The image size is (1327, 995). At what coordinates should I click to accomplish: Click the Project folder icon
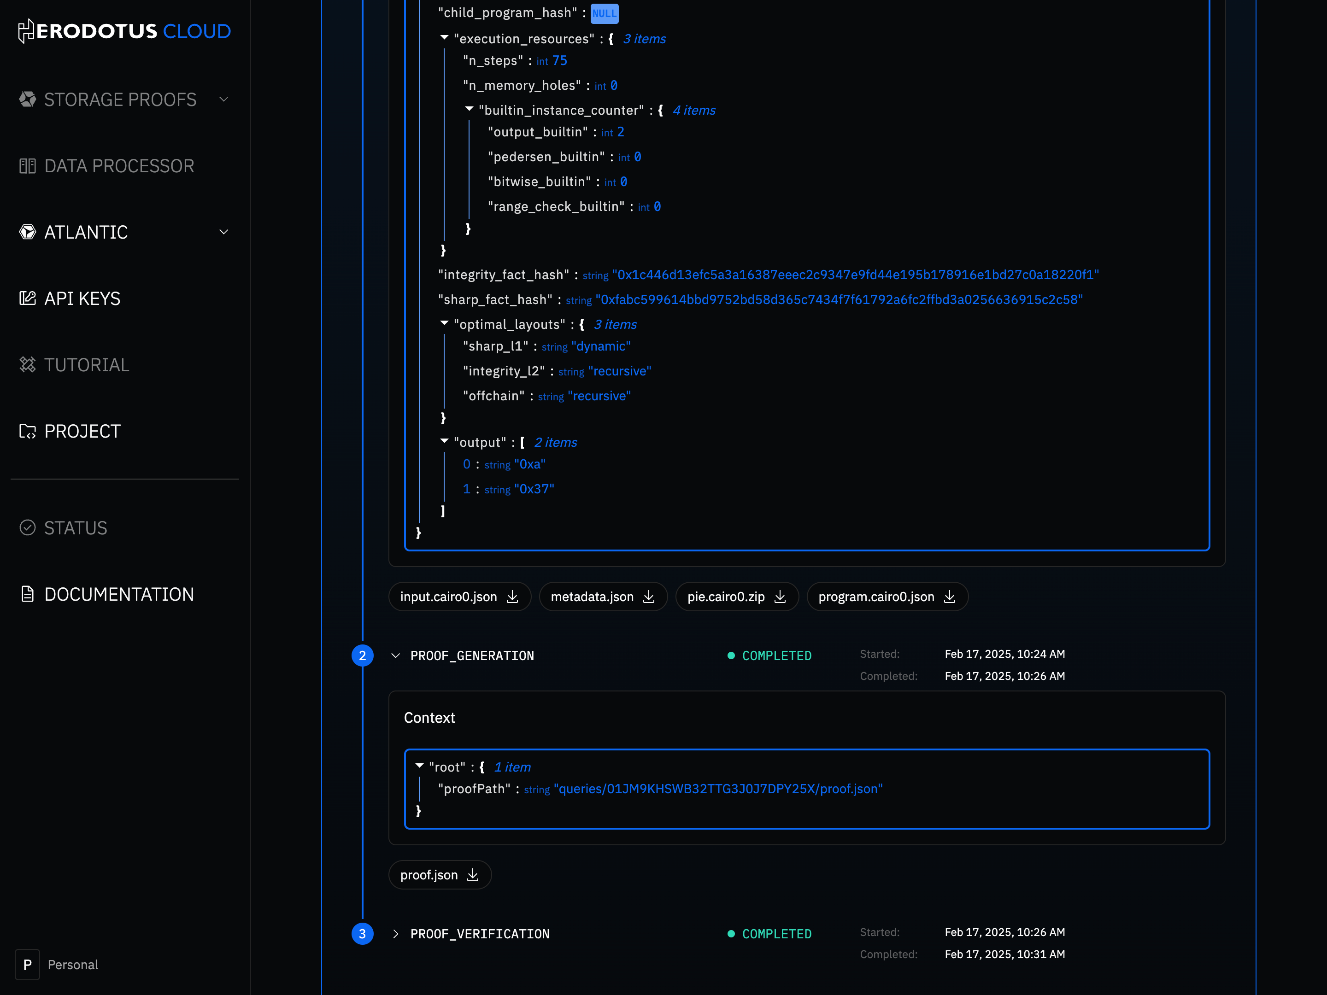click(x=28, y=431)
